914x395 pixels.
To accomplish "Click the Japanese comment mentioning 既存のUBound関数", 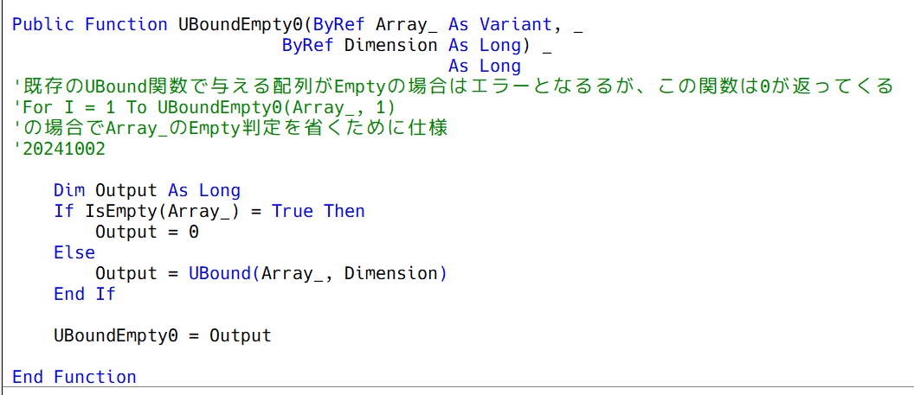I will [x=453, y=86].
